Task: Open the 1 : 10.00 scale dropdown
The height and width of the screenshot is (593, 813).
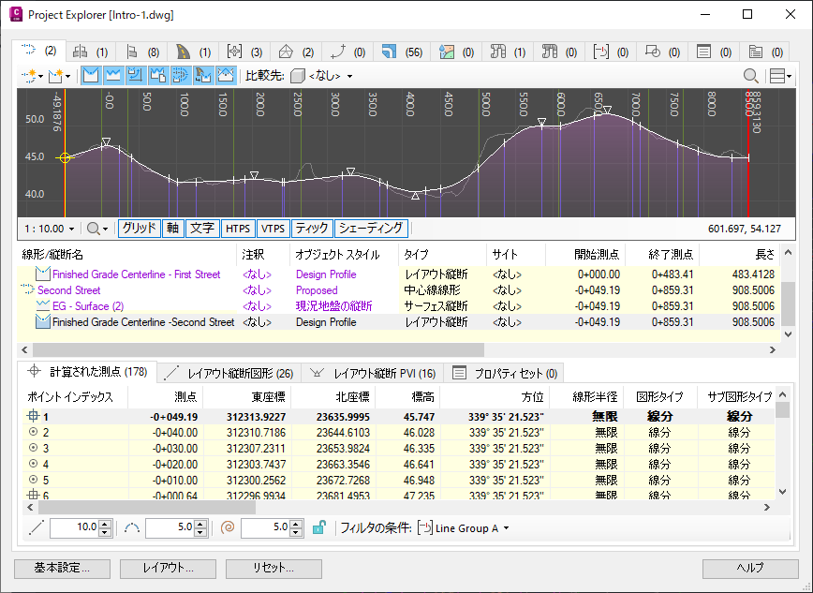Action: pyautogui.click(x=48, y=228)
